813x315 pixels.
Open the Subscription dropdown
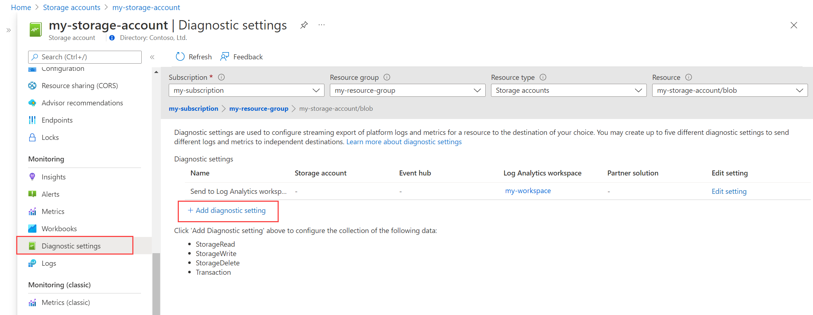tap(246, 91)
